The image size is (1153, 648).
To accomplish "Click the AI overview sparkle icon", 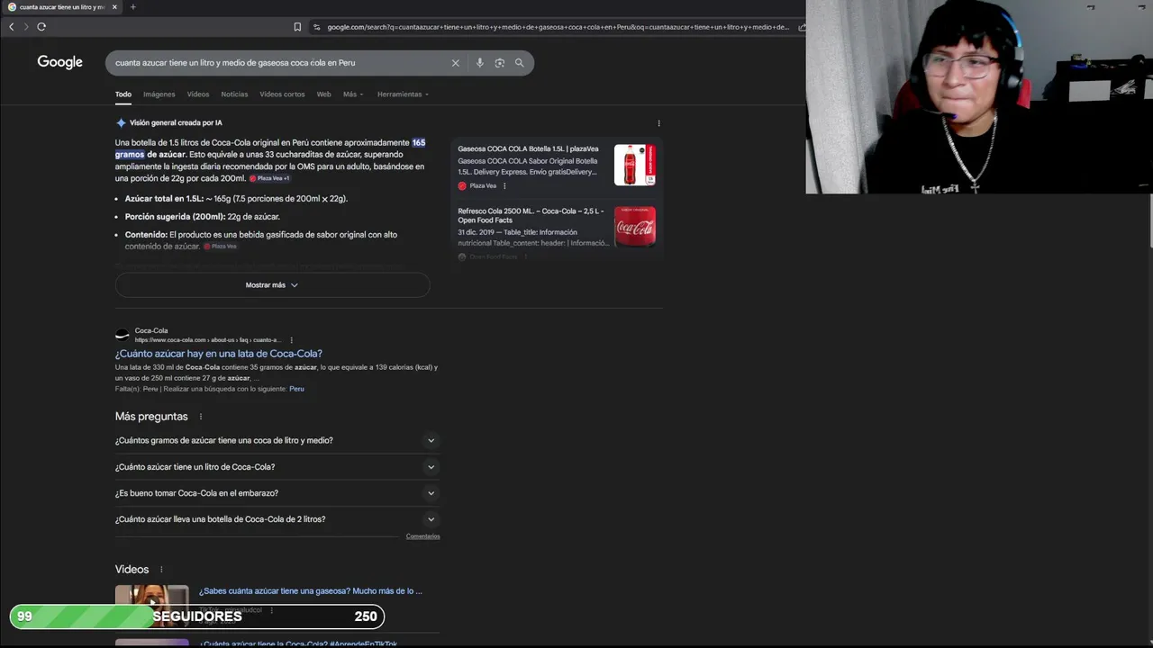I will point(121,122).
